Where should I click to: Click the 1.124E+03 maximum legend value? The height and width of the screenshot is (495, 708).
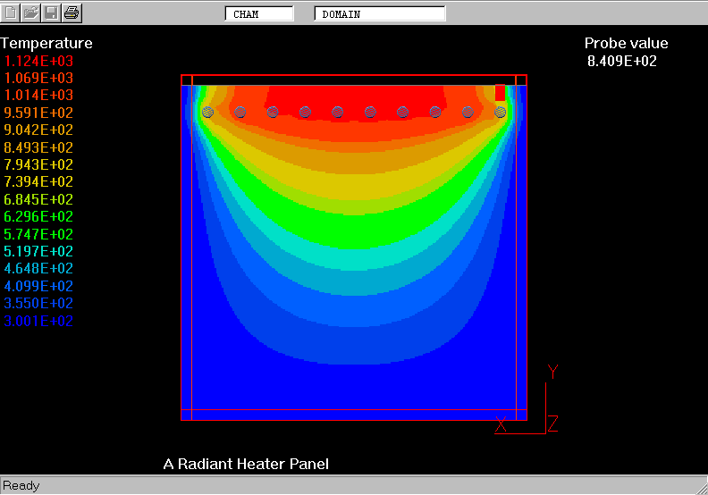click(39, 61)
